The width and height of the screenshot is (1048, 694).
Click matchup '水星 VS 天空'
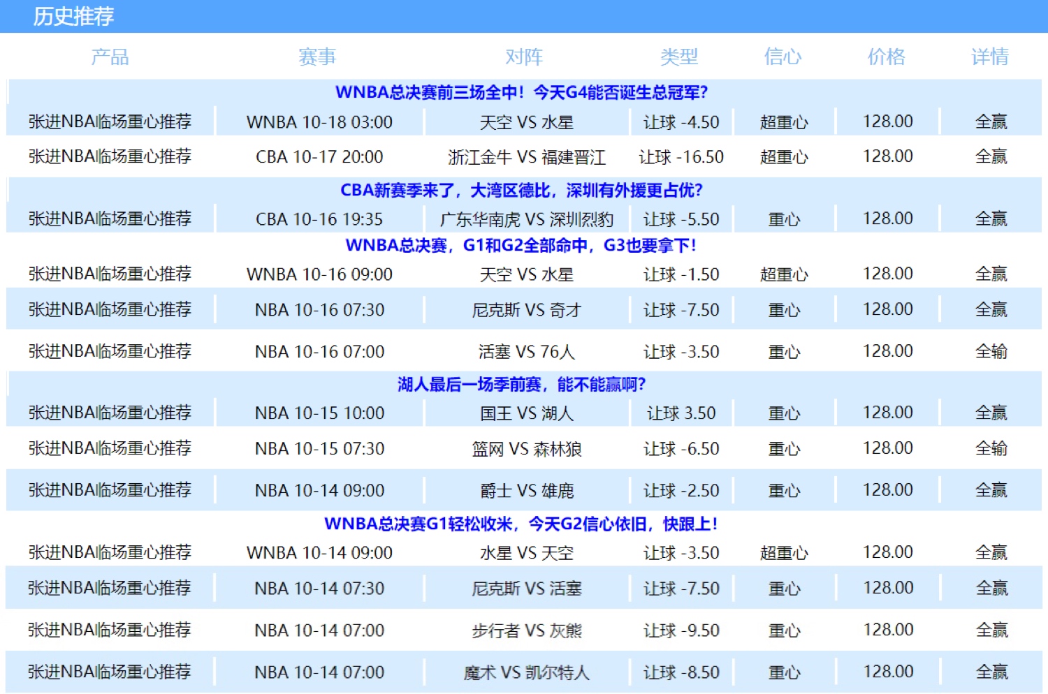pos(527,553)
